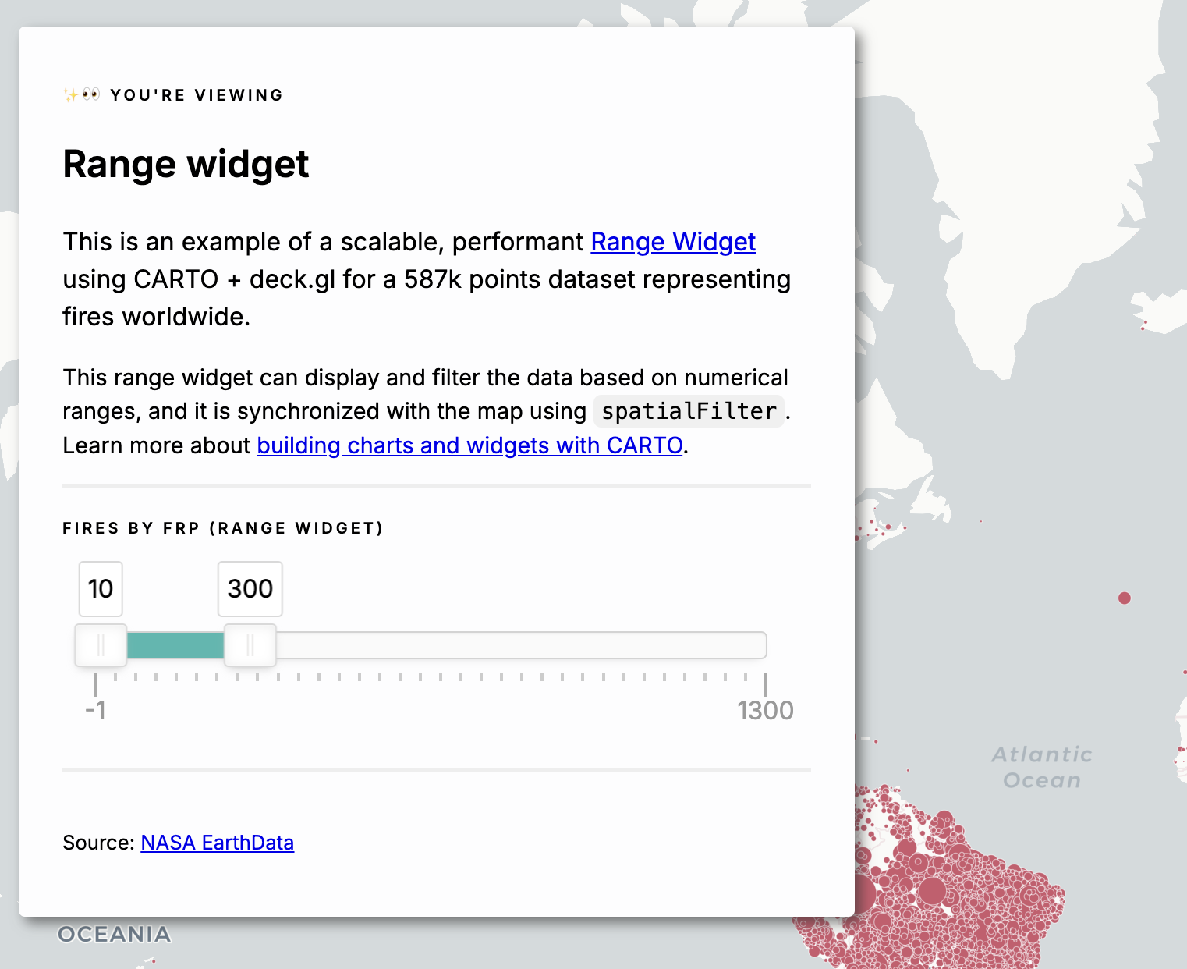Open the NASA EarthData source link
This screenshot has height=969, width=1187.
(217, 843)
